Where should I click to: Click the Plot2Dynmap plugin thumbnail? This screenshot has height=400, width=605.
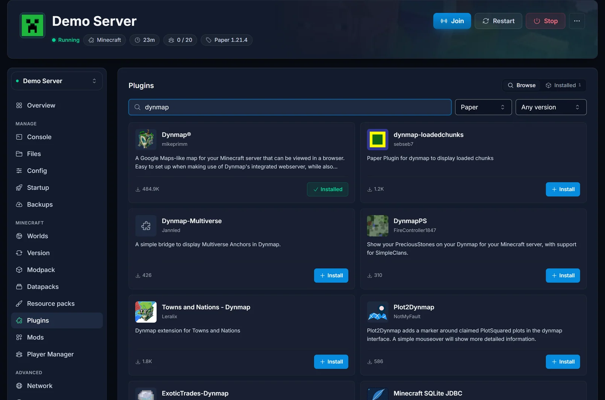378,312
